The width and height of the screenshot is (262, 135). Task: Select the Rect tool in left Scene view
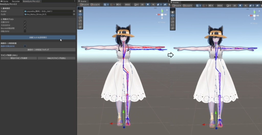click(x=80, y=24)
